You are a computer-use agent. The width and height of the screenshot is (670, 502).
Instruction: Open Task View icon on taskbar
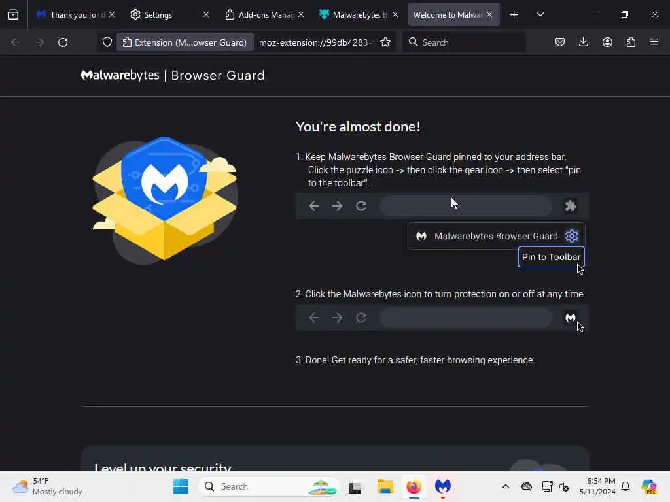click(355, 486)
